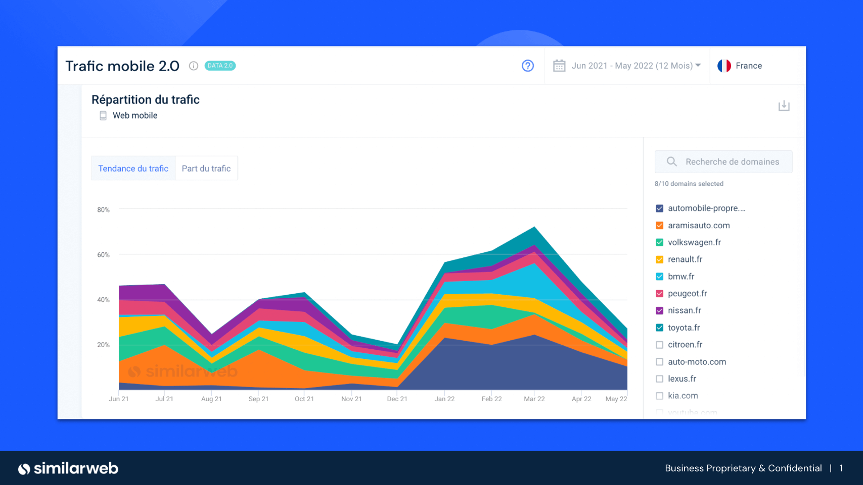
Task: Click the yellow renault.fr color checkbox
Action: coord(659,259)
